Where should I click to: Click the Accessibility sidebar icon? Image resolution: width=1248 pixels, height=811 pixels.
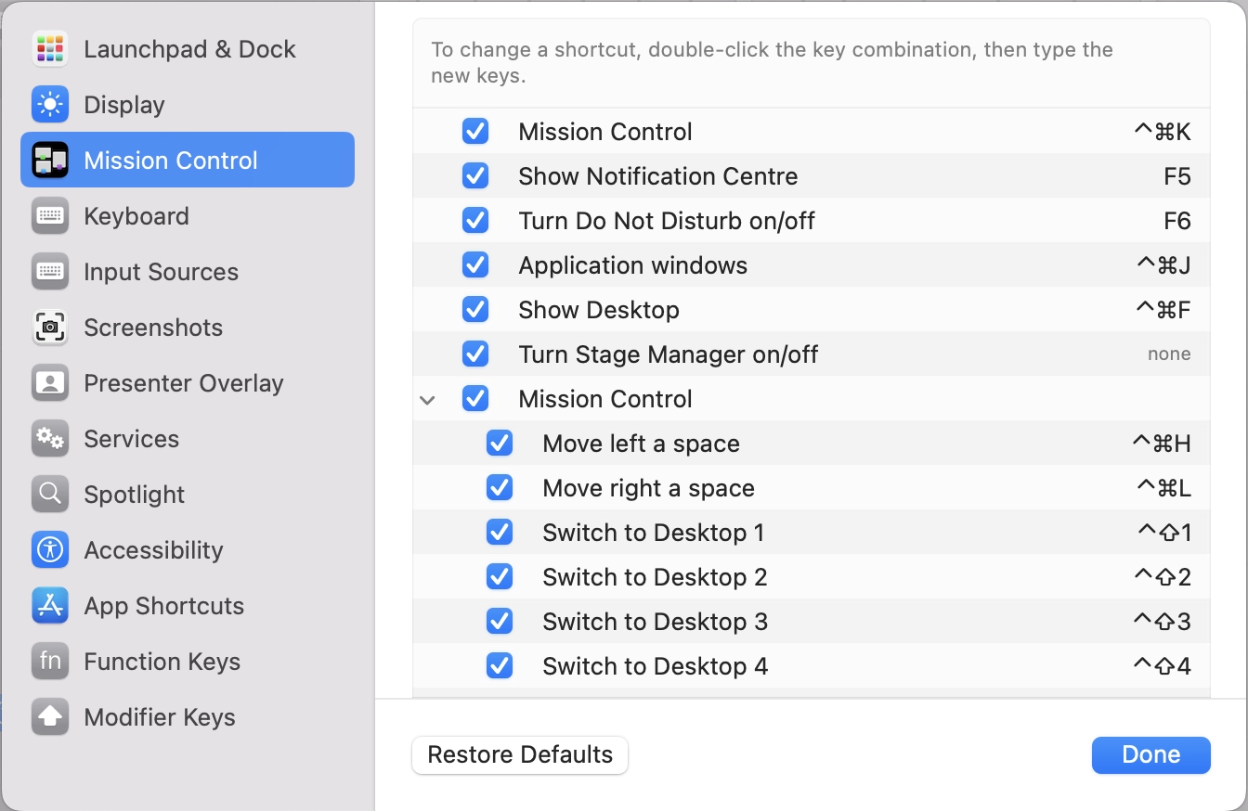49,549
